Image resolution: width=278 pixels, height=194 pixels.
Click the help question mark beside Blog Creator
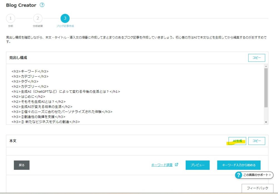pos(42,5)
